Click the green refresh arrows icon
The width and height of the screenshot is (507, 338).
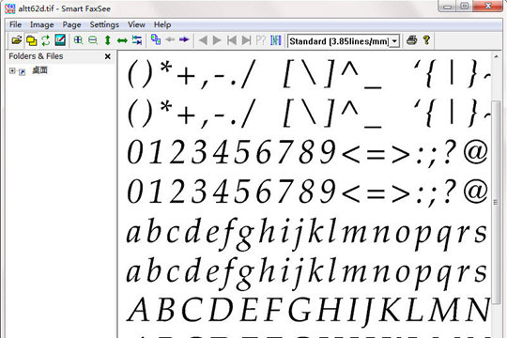pos(46,40)
